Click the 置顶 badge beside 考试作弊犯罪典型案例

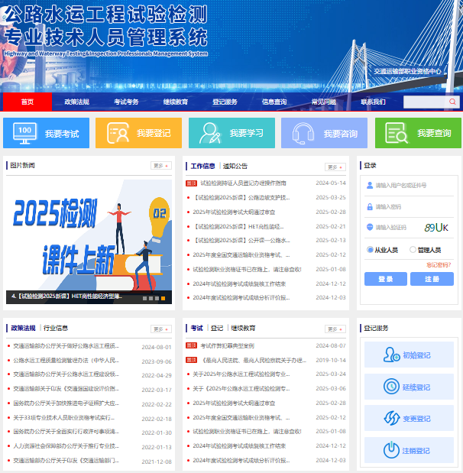[191, 345]
